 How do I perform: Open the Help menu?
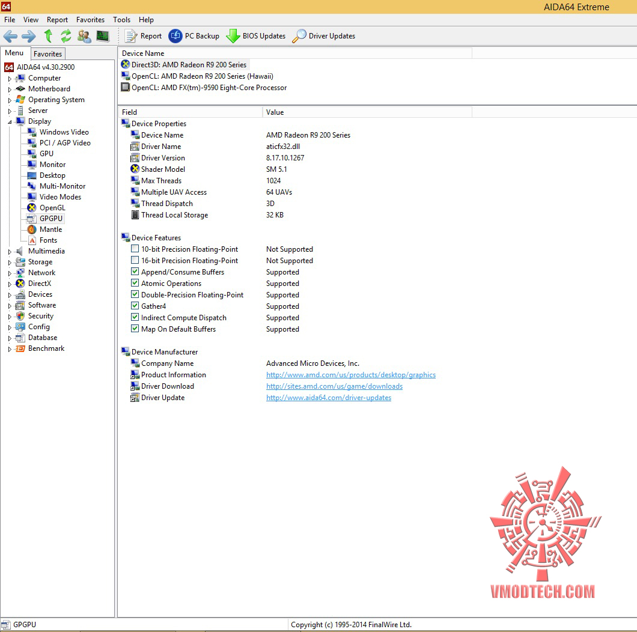[x=146, y=19]
